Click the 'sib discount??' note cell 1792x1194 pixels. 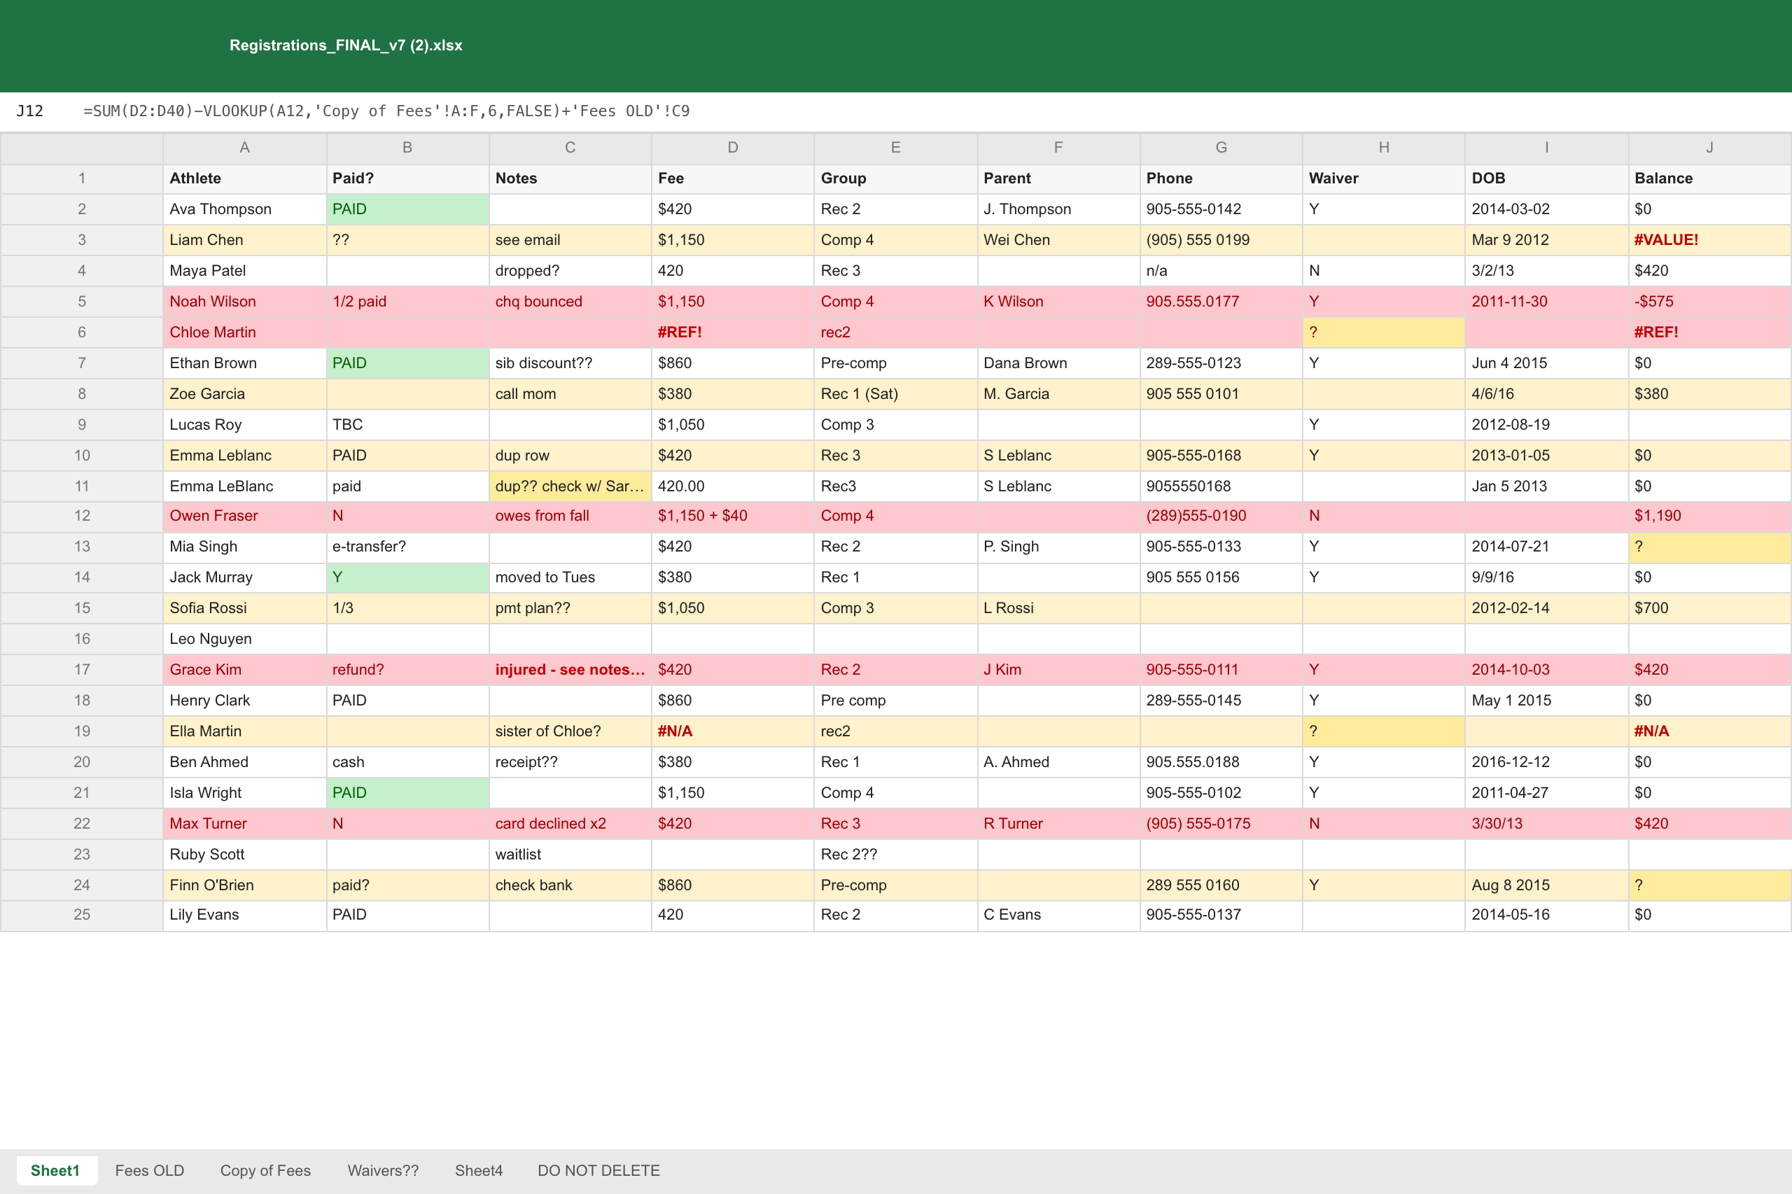coord(570,363)
